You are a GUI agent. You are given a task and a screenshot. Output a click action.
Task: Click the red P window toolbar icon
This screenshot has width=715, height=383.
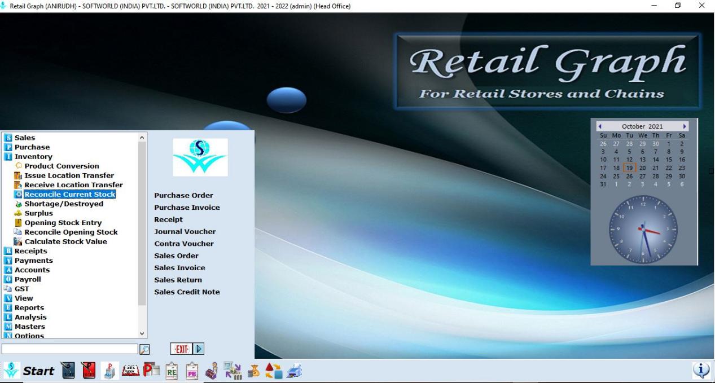(151, 371)
